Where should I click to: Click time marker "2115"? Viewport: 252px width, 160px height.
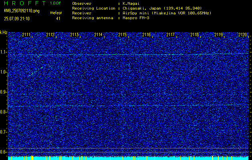pos(122,35)
